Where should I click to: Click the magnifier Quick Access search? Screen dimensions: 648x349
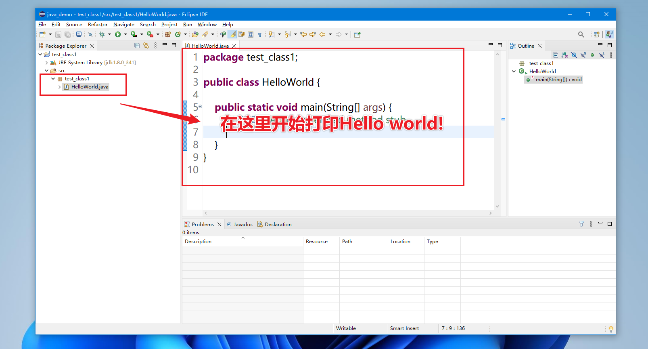click(581, 34)
